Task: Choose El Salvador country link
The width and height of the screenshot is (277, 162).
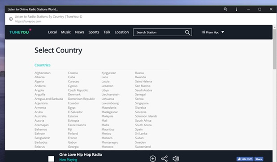Action: [75, 112]
